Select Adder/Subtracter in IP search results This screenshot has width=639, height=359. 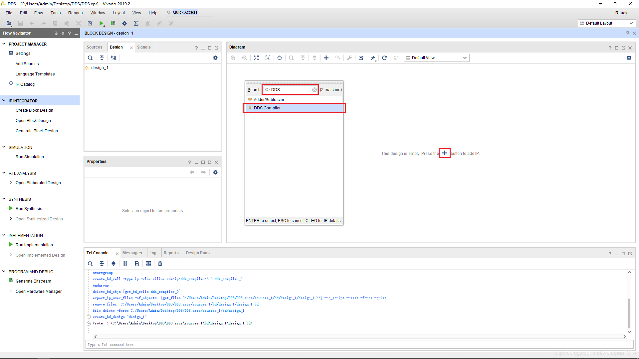click(294, 100)
